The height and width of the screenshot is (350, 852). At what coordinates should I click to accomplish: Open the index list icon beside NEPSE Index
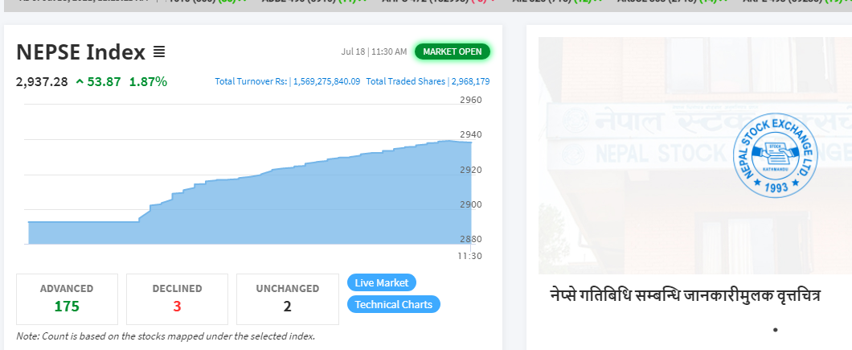[x=159, y=52]
